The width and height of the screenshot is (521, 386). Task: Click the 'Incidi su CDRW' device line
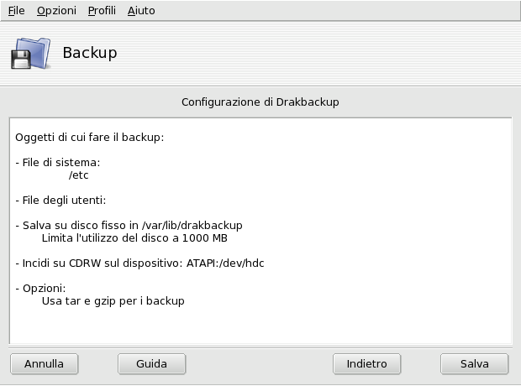140,263
